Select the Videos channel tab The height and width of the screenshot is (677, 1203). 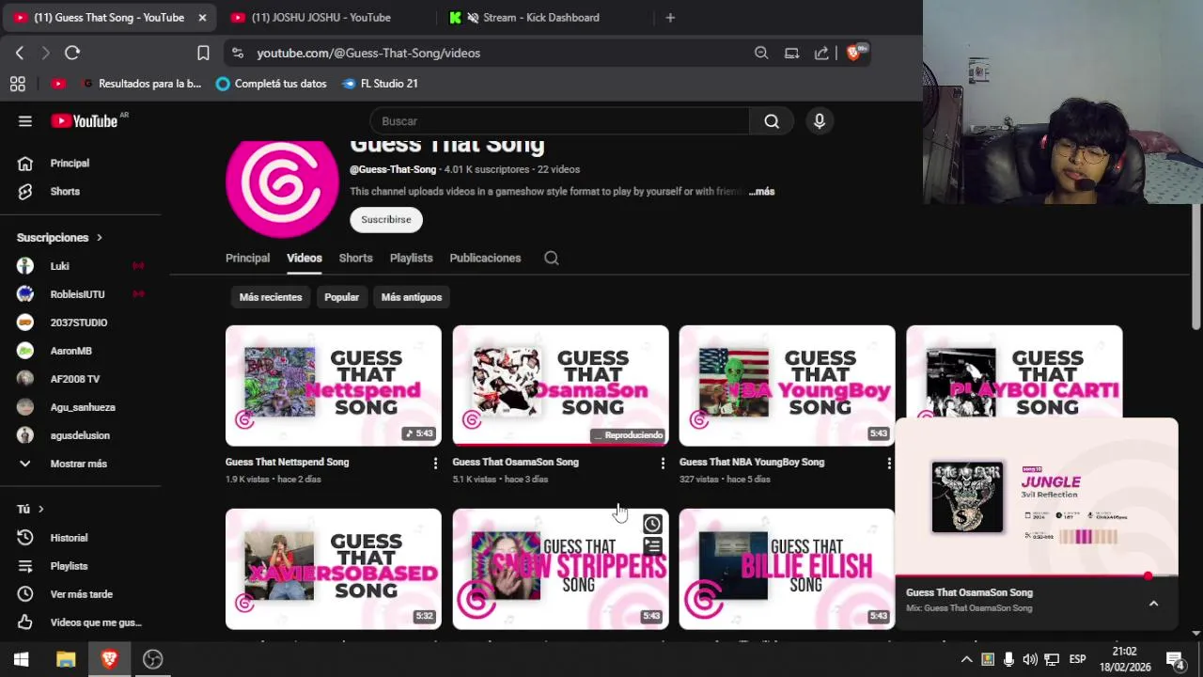pyautogui.click(x=304, y=258)
